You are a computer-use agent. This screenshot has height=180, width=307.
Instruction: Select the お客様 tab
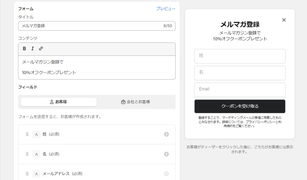click(x=58, y=102)
